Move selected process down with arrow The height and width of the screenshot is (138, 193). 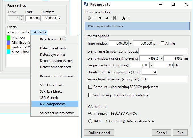coord(107,18)
